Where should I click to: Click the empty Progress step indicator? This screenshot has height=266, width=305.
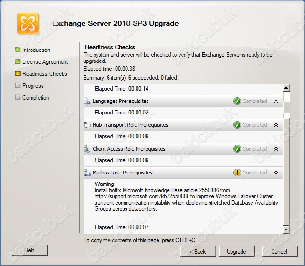pos(18,85)
